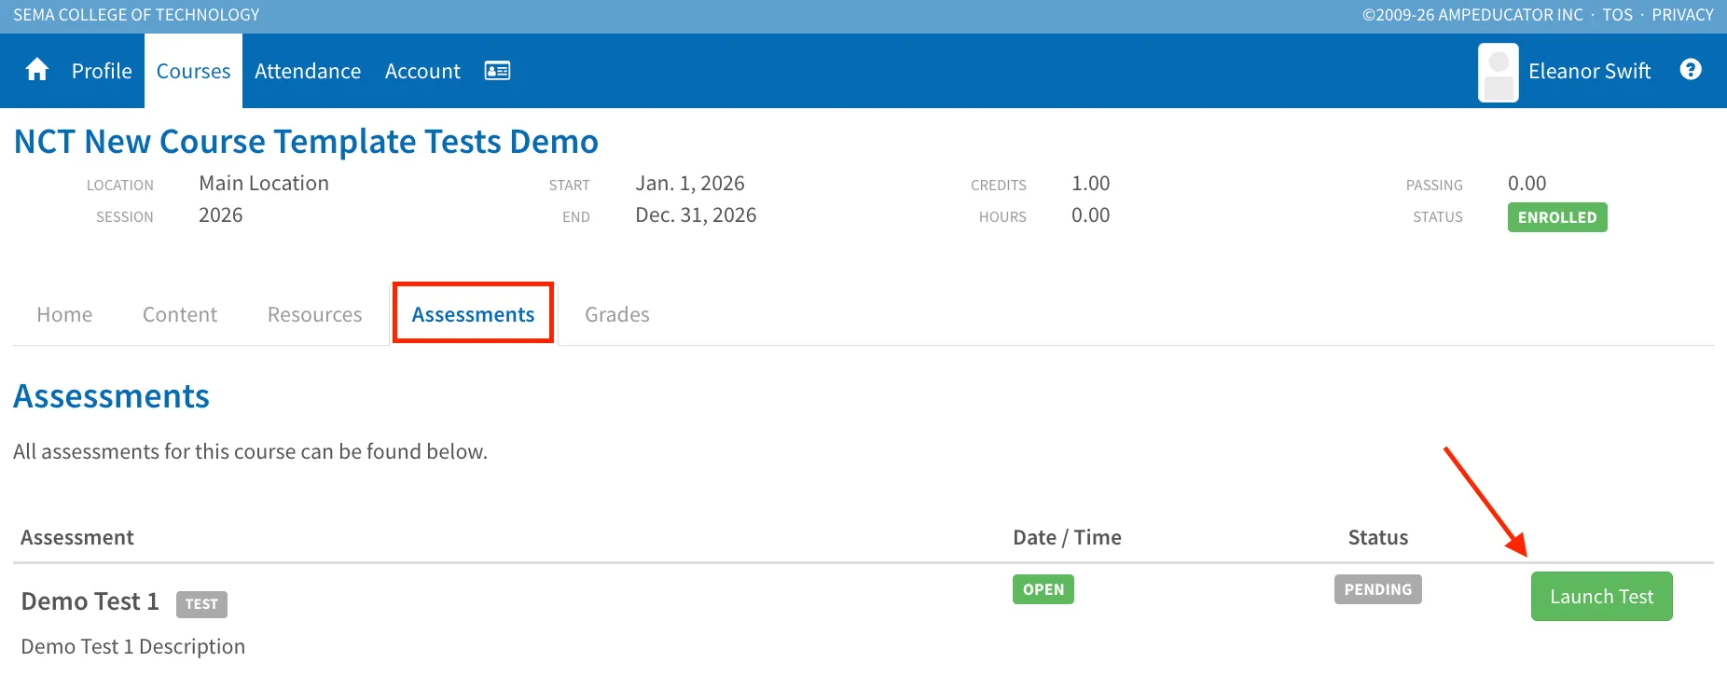This screenshot has height=690, width=1727.
Task: Click the grey TEST badge beside Demo Test 1
Action: 201,604
